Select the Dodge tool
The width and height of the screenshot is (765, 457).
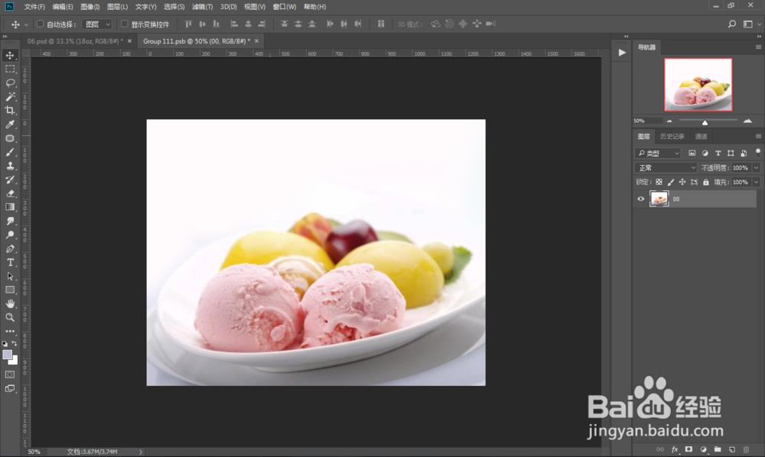pyautogui.click(x=10, y=235)
